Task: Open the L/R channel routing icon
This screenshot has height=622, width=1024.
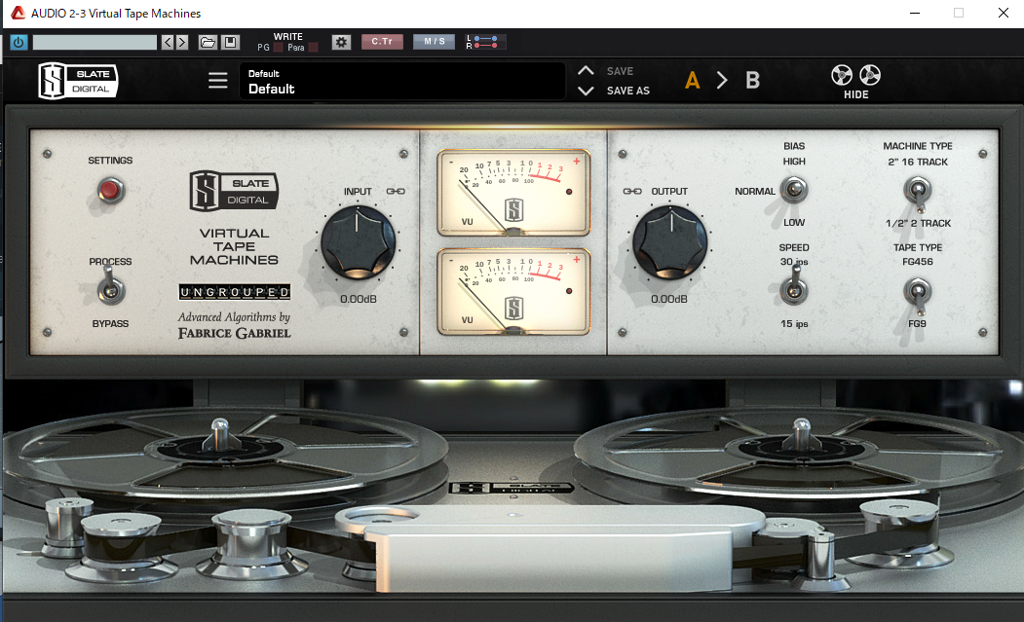Action: click(x=484, y=43)
